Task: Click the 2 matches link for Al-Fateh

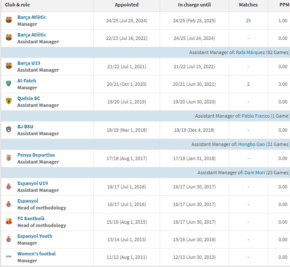Action: [248, 84]
